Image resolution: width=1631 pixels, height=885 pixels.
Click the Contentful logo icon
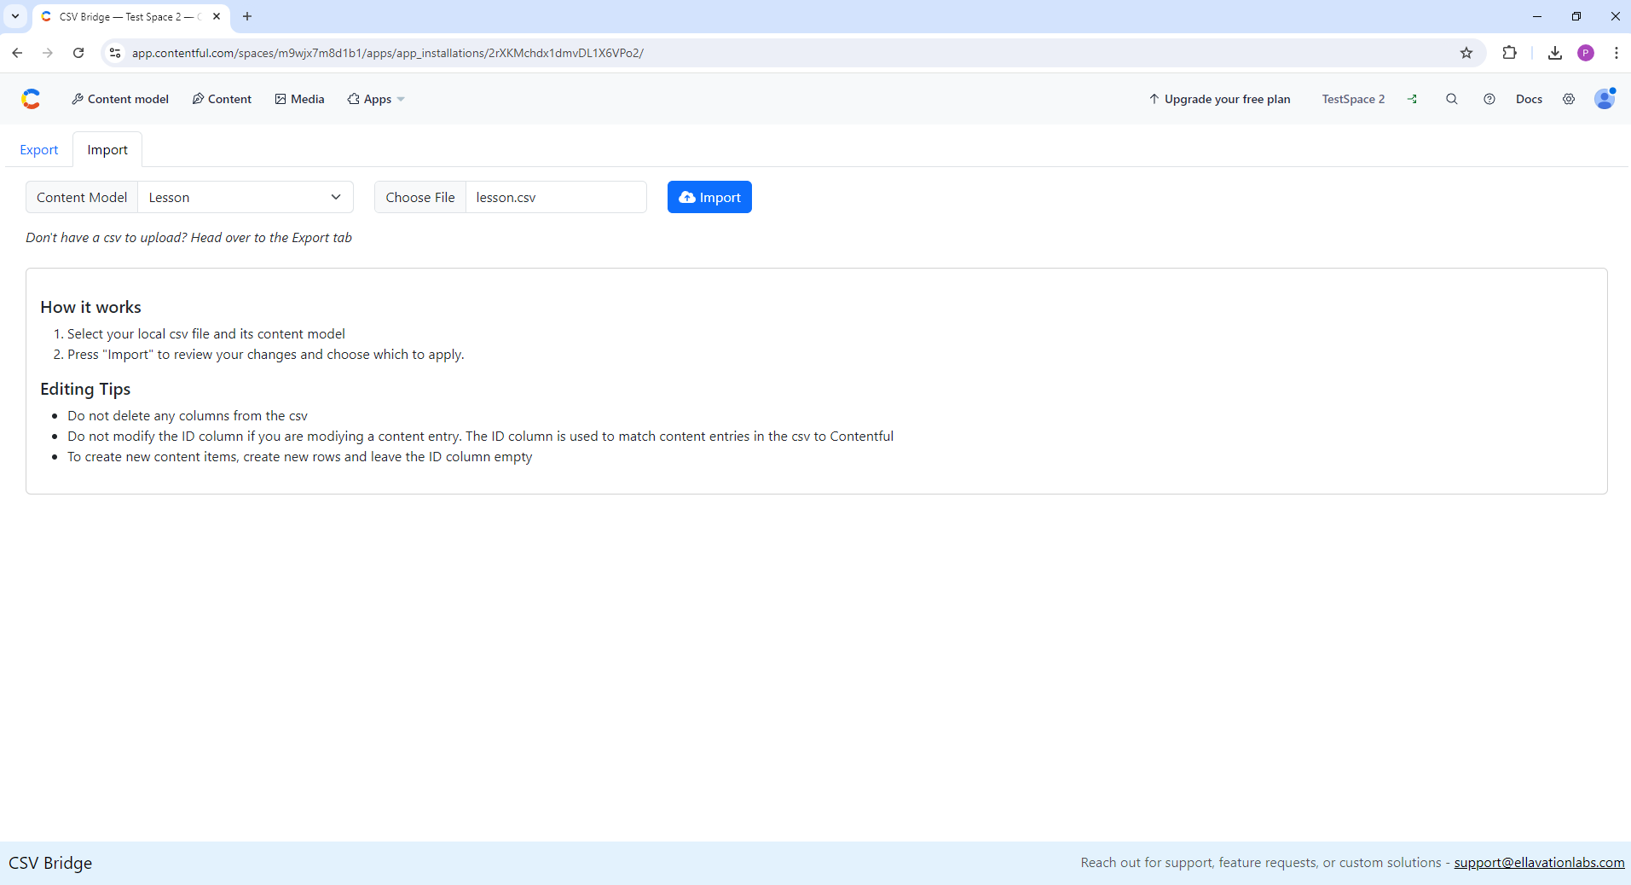[x=31, y=99]
